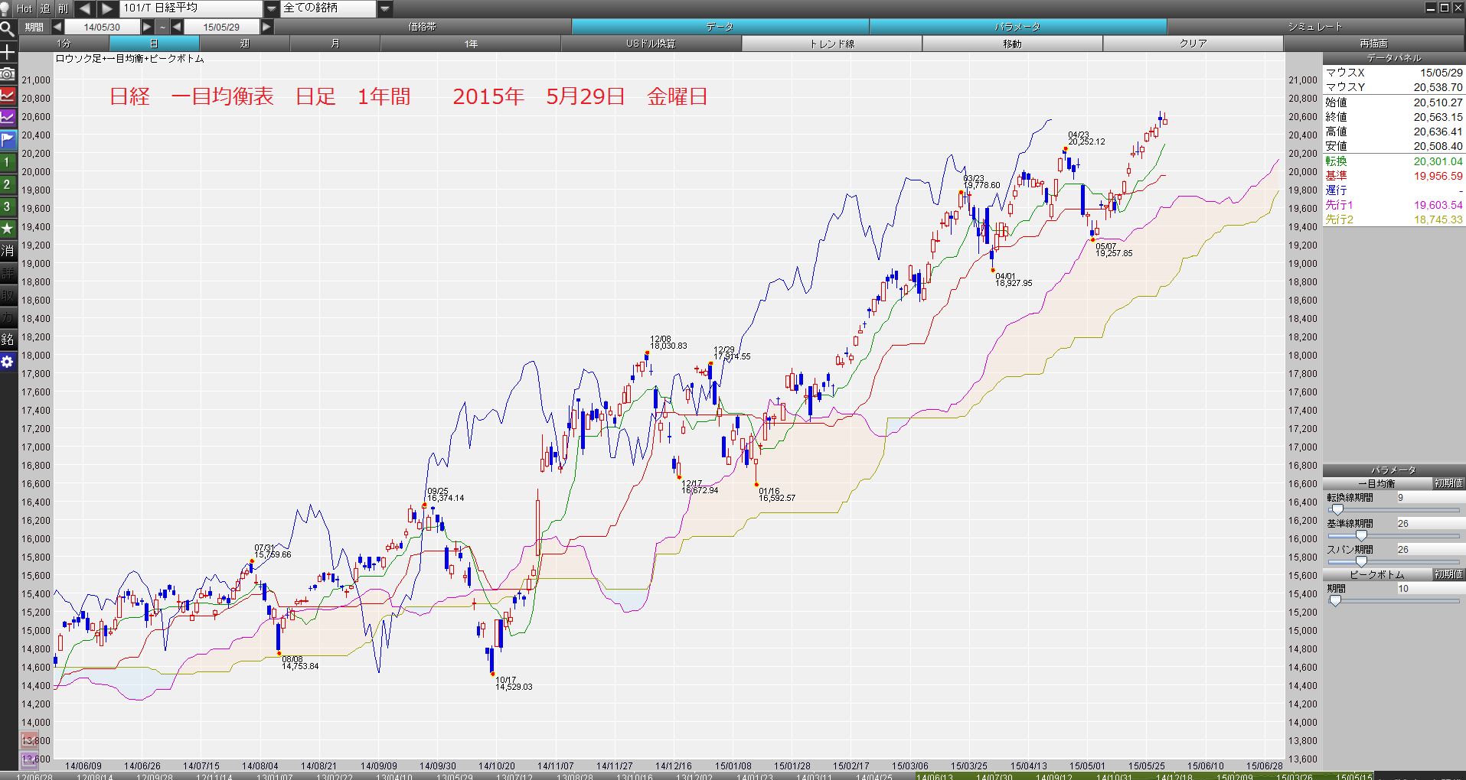Select green preset button 3
Image resolution: width=1466 pixels, height=780 pixels.
click(x=8, y=206)
